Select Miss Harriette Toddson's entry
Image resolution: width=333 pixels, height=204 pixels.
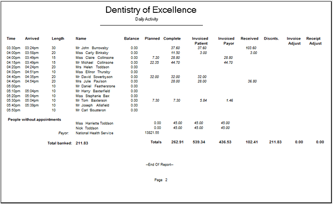pos(95,123)
